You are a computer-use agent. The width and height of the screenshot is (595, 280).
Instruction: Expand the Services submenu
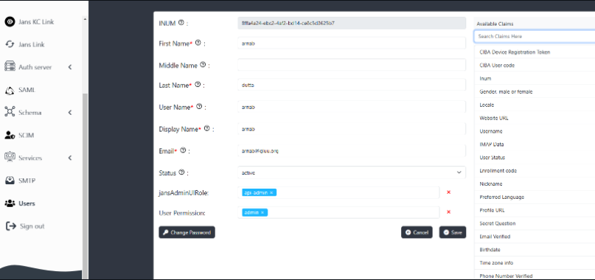click(70, 158)
